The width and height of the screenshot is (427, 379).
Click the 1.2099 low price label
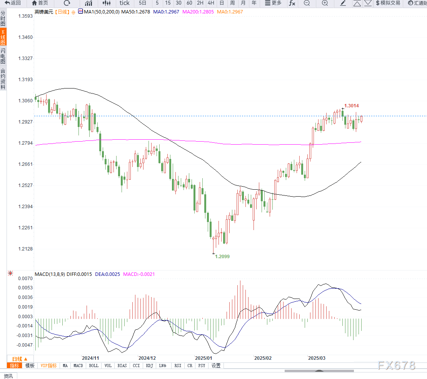click(222, 256)
